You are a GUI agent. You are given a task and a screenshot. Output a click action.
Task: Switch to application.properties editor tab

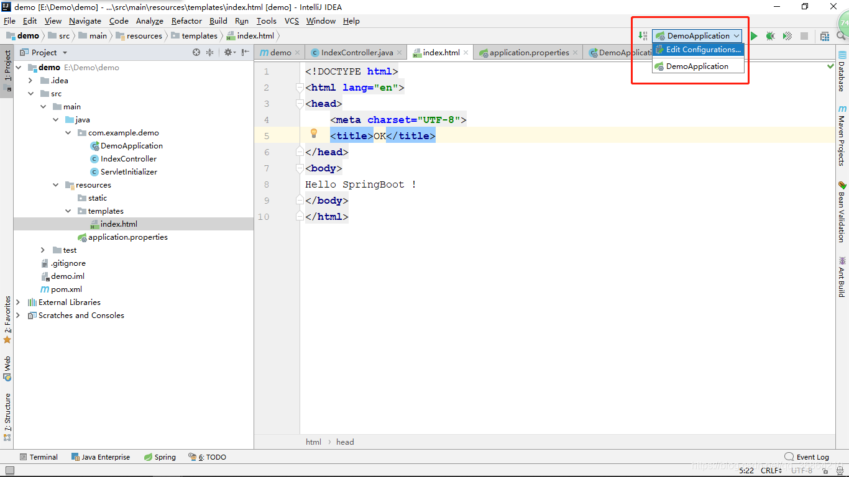(x=529, y=53)
